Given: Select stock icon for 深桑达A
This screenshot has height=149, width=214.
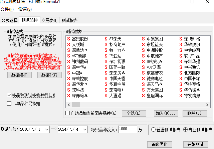Looking at the screenshot, I should (x=69, y=50).
